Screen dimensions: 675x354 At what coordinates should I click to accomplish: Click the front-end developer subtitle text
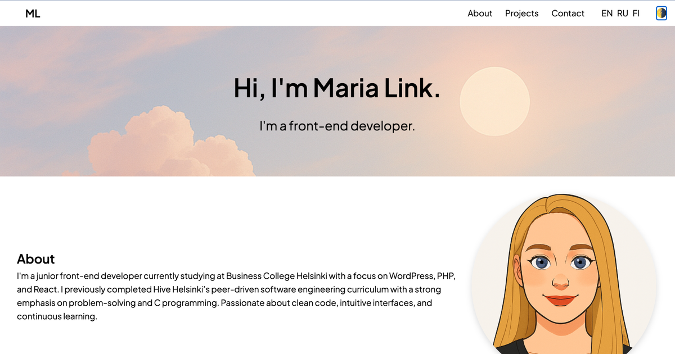point(336,126)
